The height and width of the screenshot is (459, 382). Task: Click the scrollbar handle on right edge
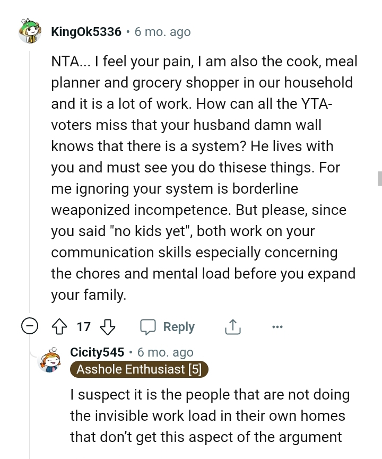[379, 178]
